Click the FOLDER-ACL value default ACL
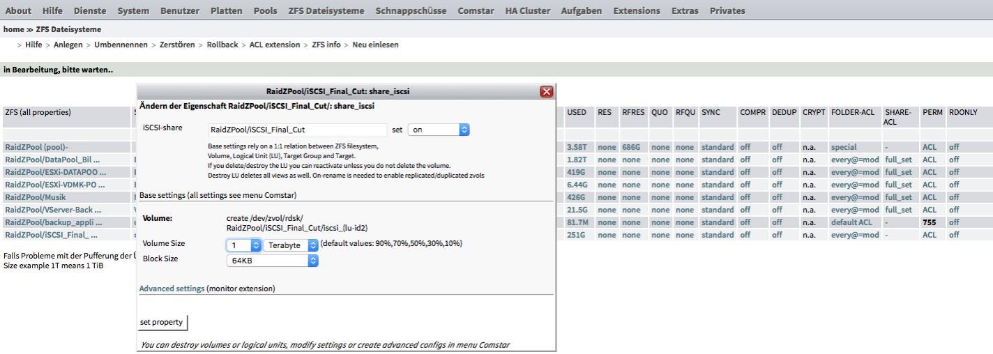This screenshot has width=993, height=354. [851, 222]
